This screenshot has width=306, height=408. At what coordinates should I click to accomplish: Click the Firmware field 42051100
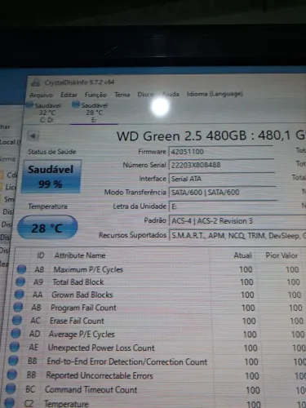(x=221, y=152)
